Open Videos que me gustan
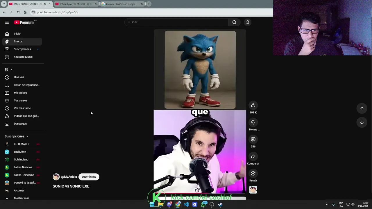Viewport: 372px width, 209px height. pyautogui.click(x=22, y=116)
